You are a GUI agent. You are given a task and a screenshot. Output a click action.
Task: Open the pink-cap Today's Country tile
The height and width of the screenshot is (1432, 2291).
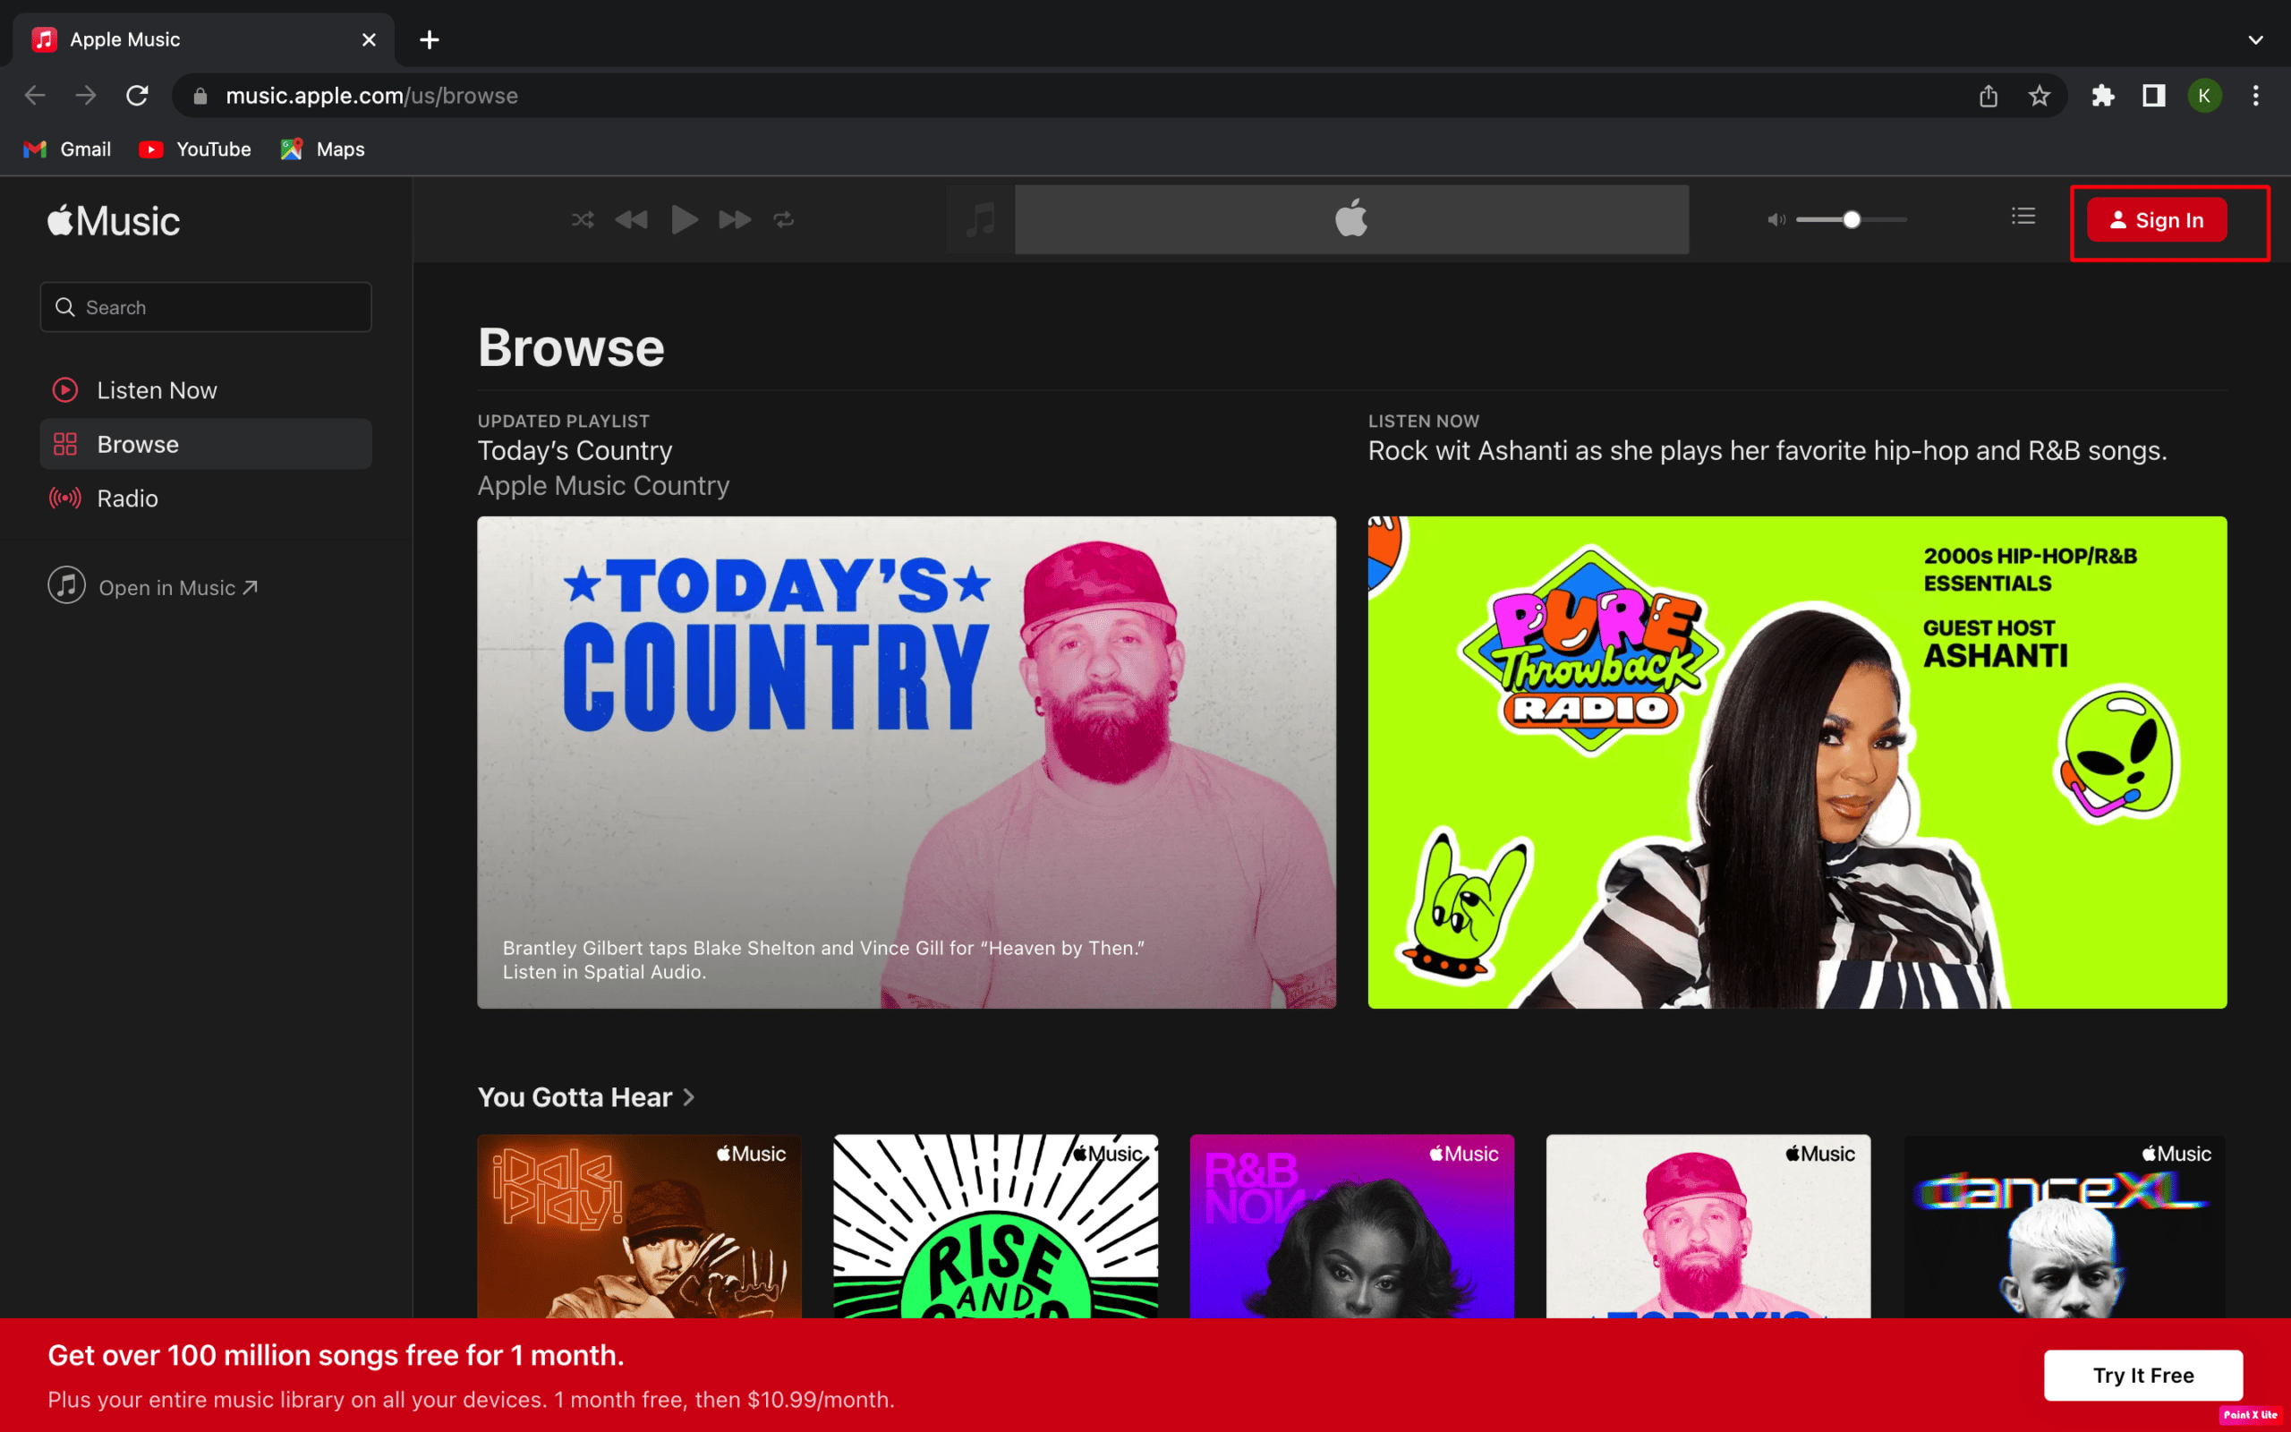coord(1708,1226)
